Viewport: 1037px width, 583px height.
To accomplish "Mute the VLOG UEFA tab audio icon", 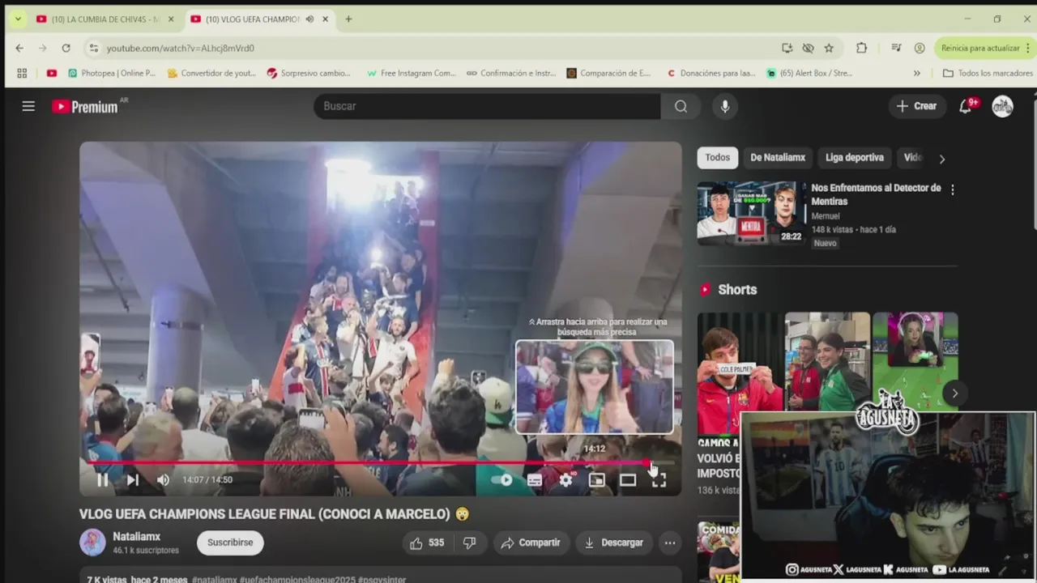I will [x=309, y=19].
